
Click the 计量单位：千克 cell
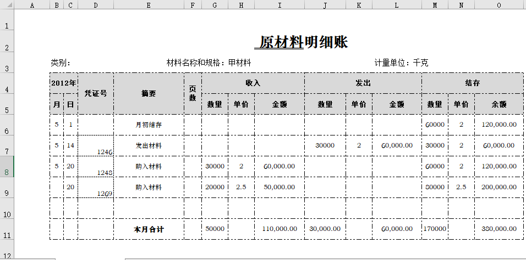401,63
